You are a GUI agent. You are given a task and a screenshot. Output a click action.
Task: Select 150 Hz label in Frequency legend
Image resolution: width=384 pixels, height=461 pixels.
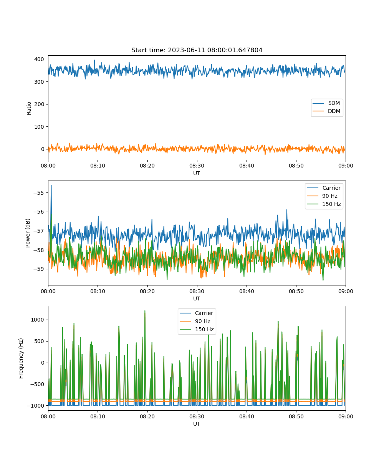[x=204, y=329]
